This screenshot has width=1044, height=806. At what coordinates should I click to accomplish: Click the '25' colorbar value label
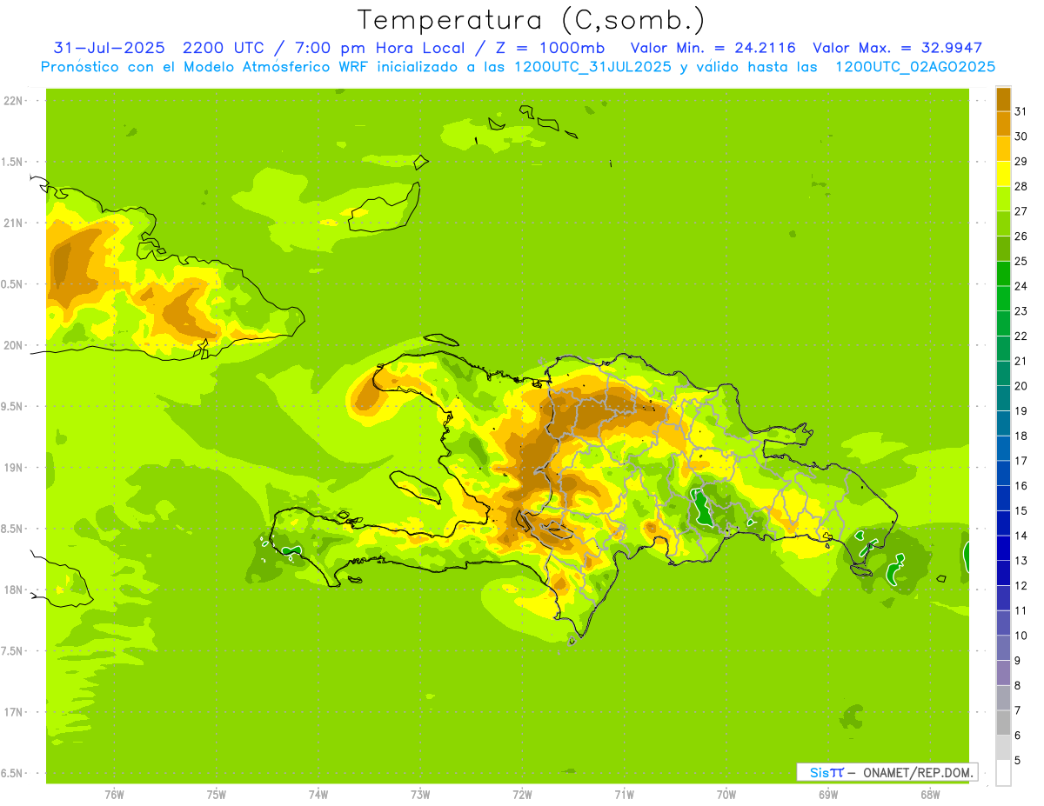[x=1021, y=261]
